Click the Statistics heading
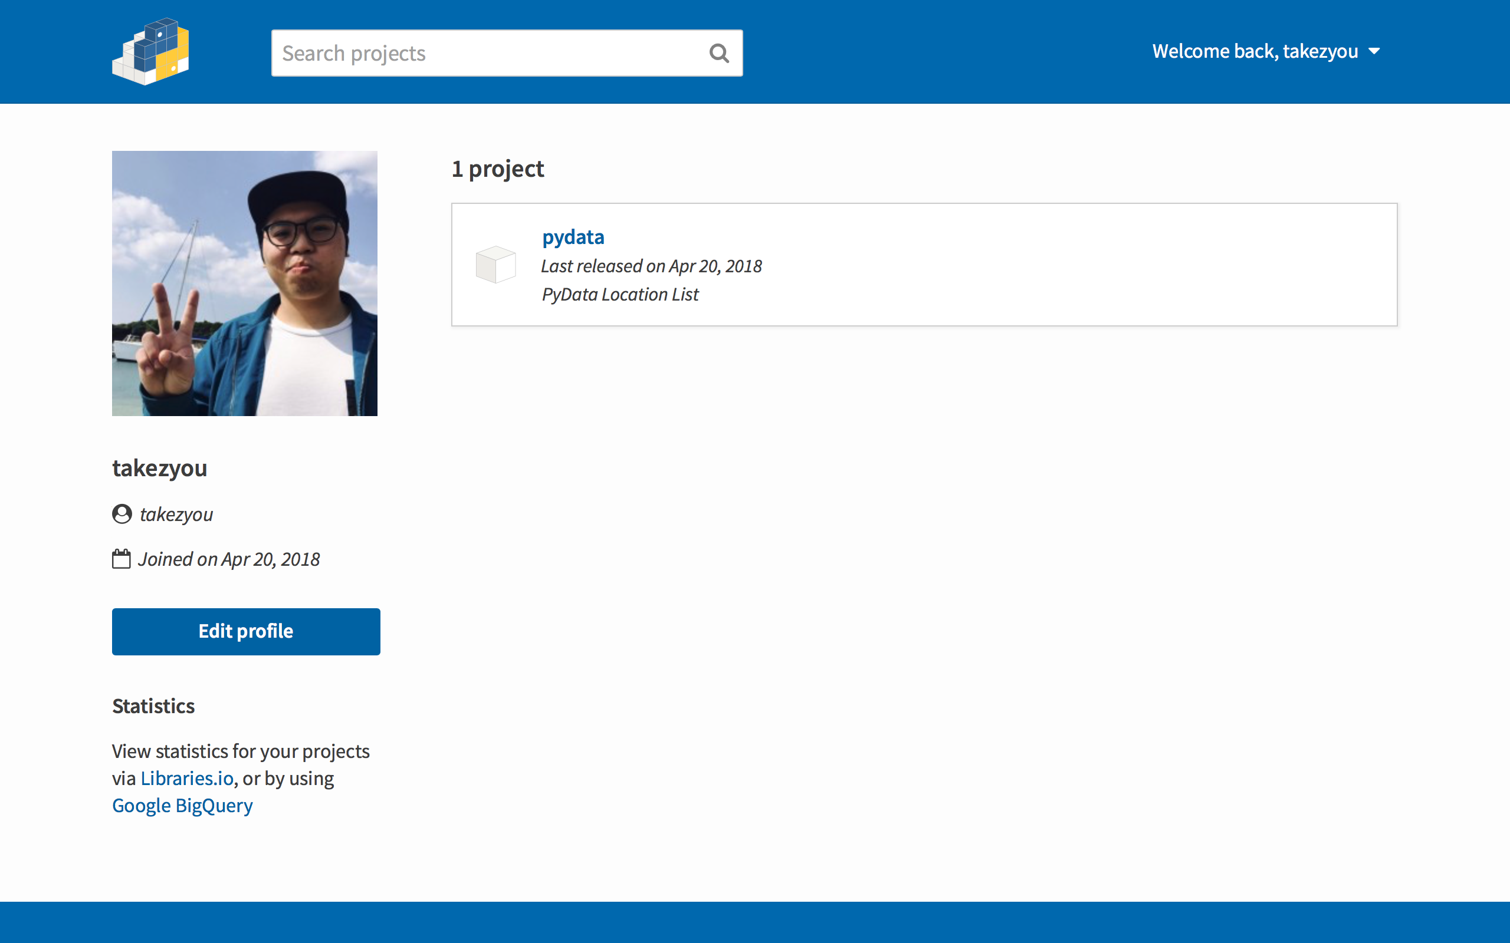 (153, 706)
